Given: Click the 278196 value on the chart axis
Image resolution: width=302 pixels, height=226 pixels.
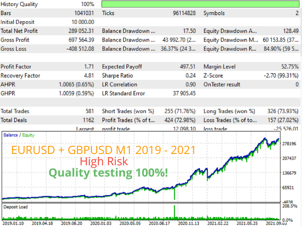Looking at the screenshot, I should pyautogui.click(x=289, y=144).
